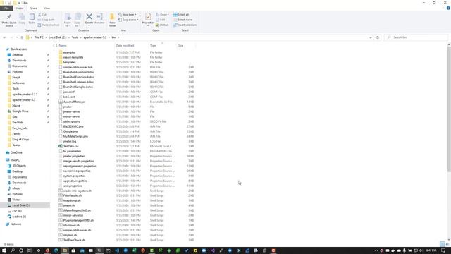
Task: Click Local Disk (C:) in the breadcrumb
Action: pyautogui.click(x=57, y=37)
